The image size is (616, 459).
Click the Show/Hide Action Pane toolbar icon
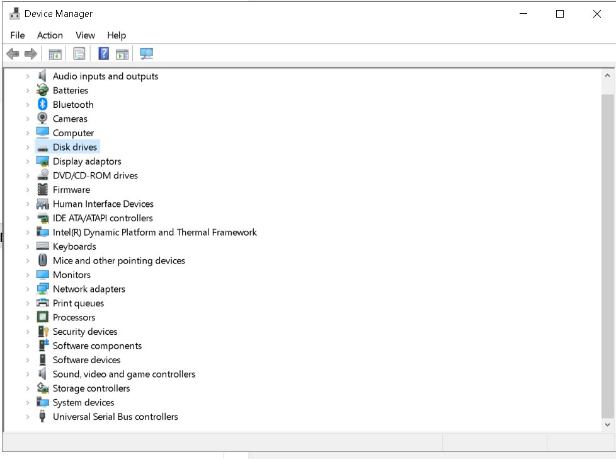pos(122,54)
